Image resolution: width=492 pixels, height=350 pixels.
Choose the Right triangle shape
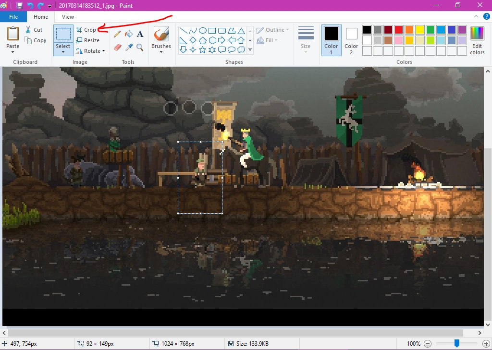[x=184, y=40]
